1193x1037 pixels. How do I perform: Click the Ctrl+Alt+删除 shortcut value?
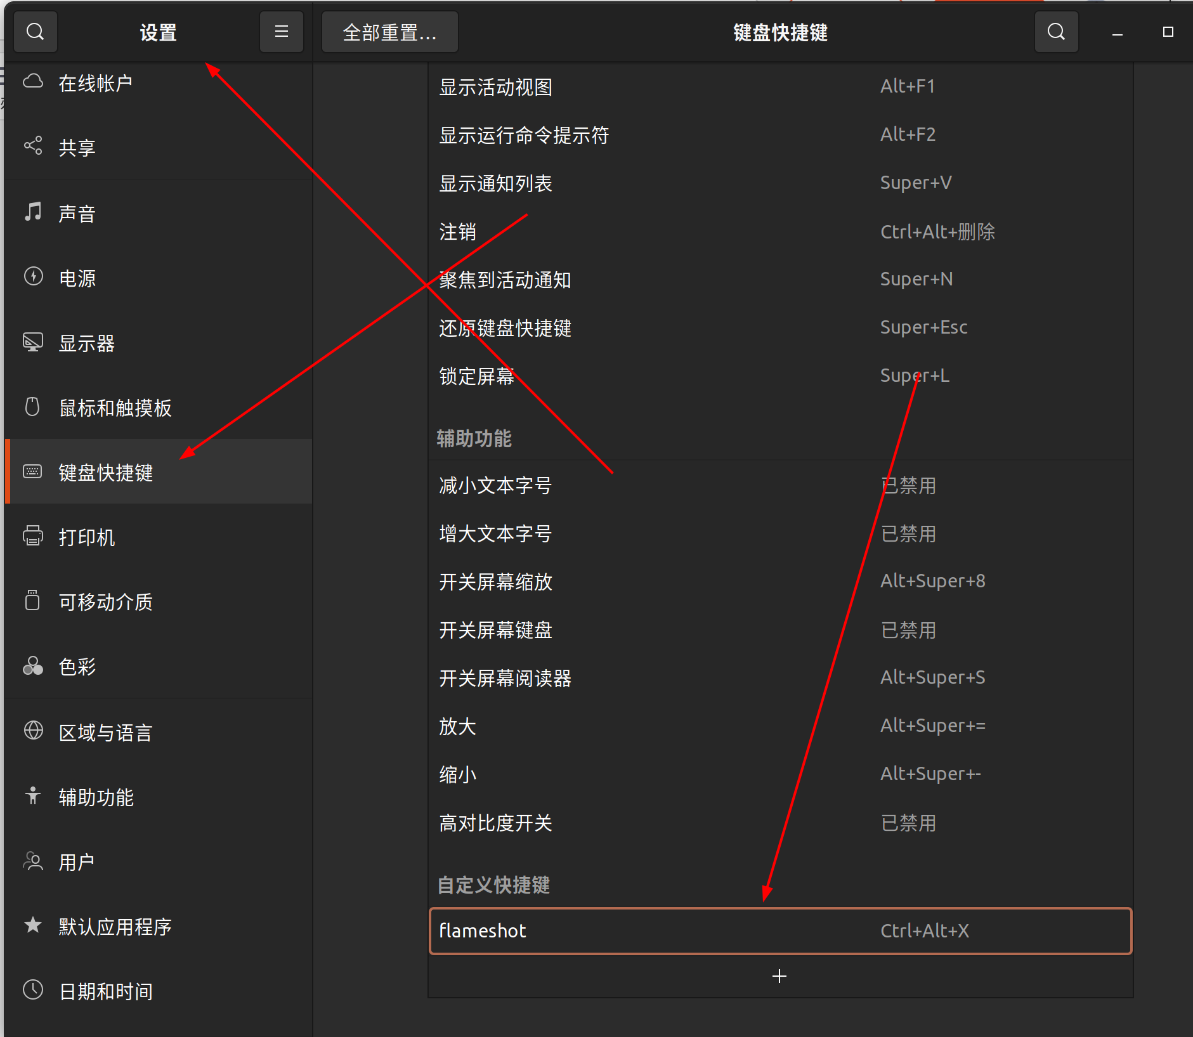pyautogui.click(x=937, y=232)
